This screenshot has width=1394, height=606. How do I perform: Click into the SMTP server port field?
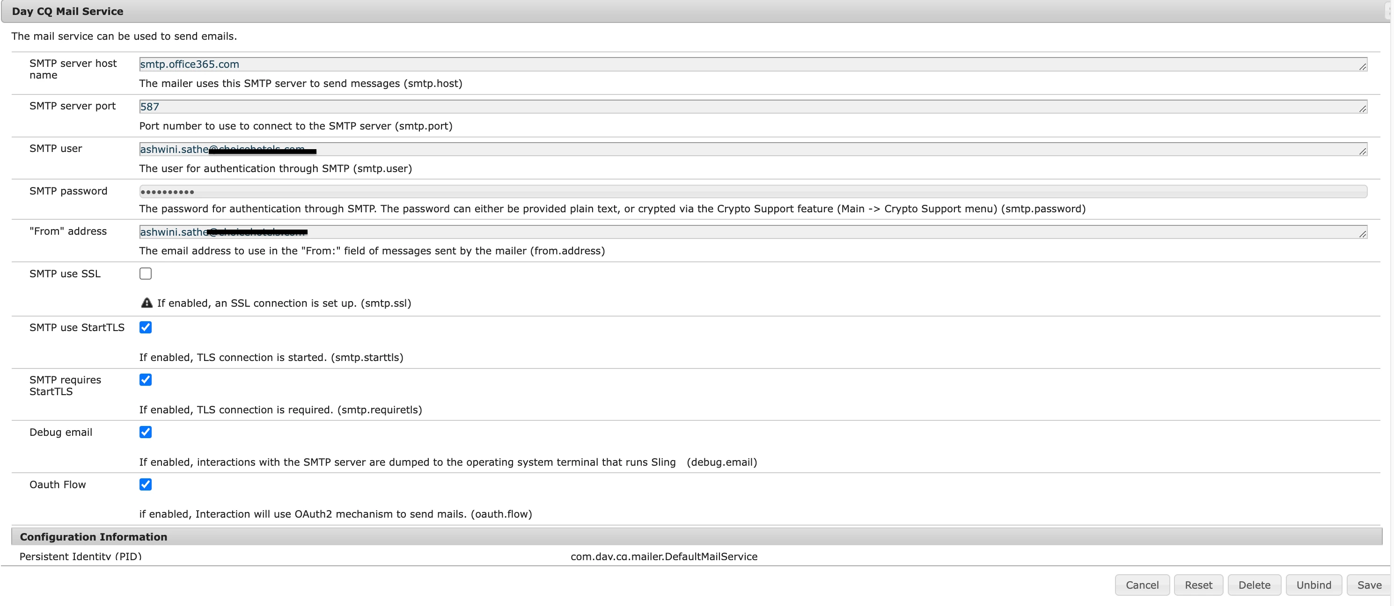[752, 107]
